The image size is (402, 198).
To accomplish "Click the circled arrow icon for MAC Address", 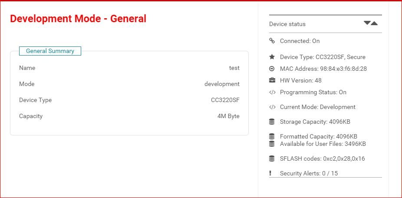I will click(x=272, y=69).
